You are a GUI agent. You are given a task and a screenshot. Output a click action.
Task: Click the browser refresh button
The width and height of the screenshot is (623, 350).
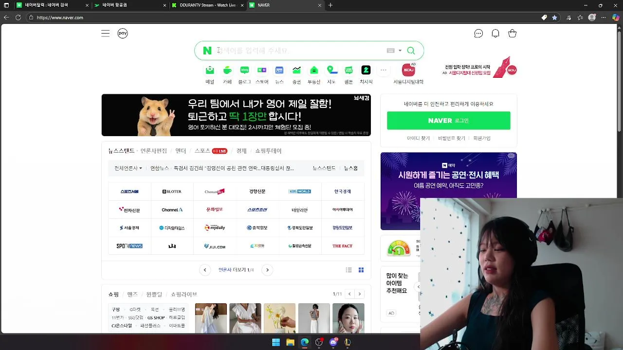tap(18, 17)
